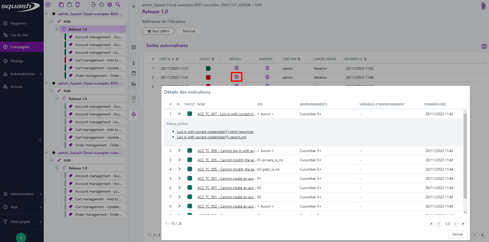The width and height of the screenshot is (489, 242).
Task: Open report icon for suite 28/11/2023 11:41
Action: pos(267,77)
